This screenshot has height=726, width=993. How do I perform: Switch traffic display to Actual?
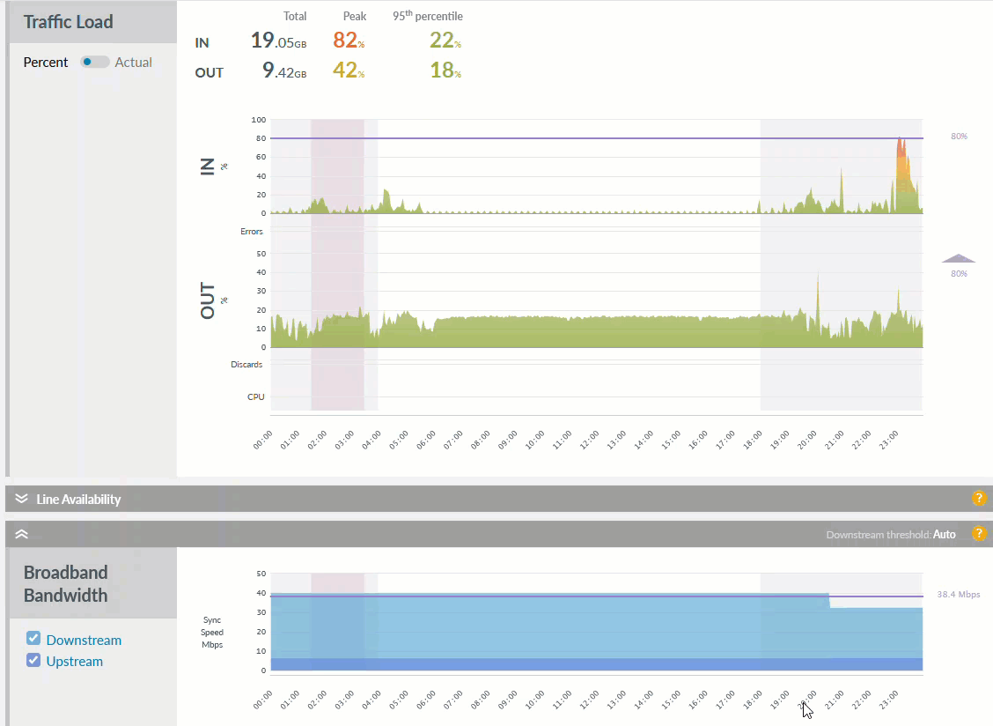[x=134, y=62]
